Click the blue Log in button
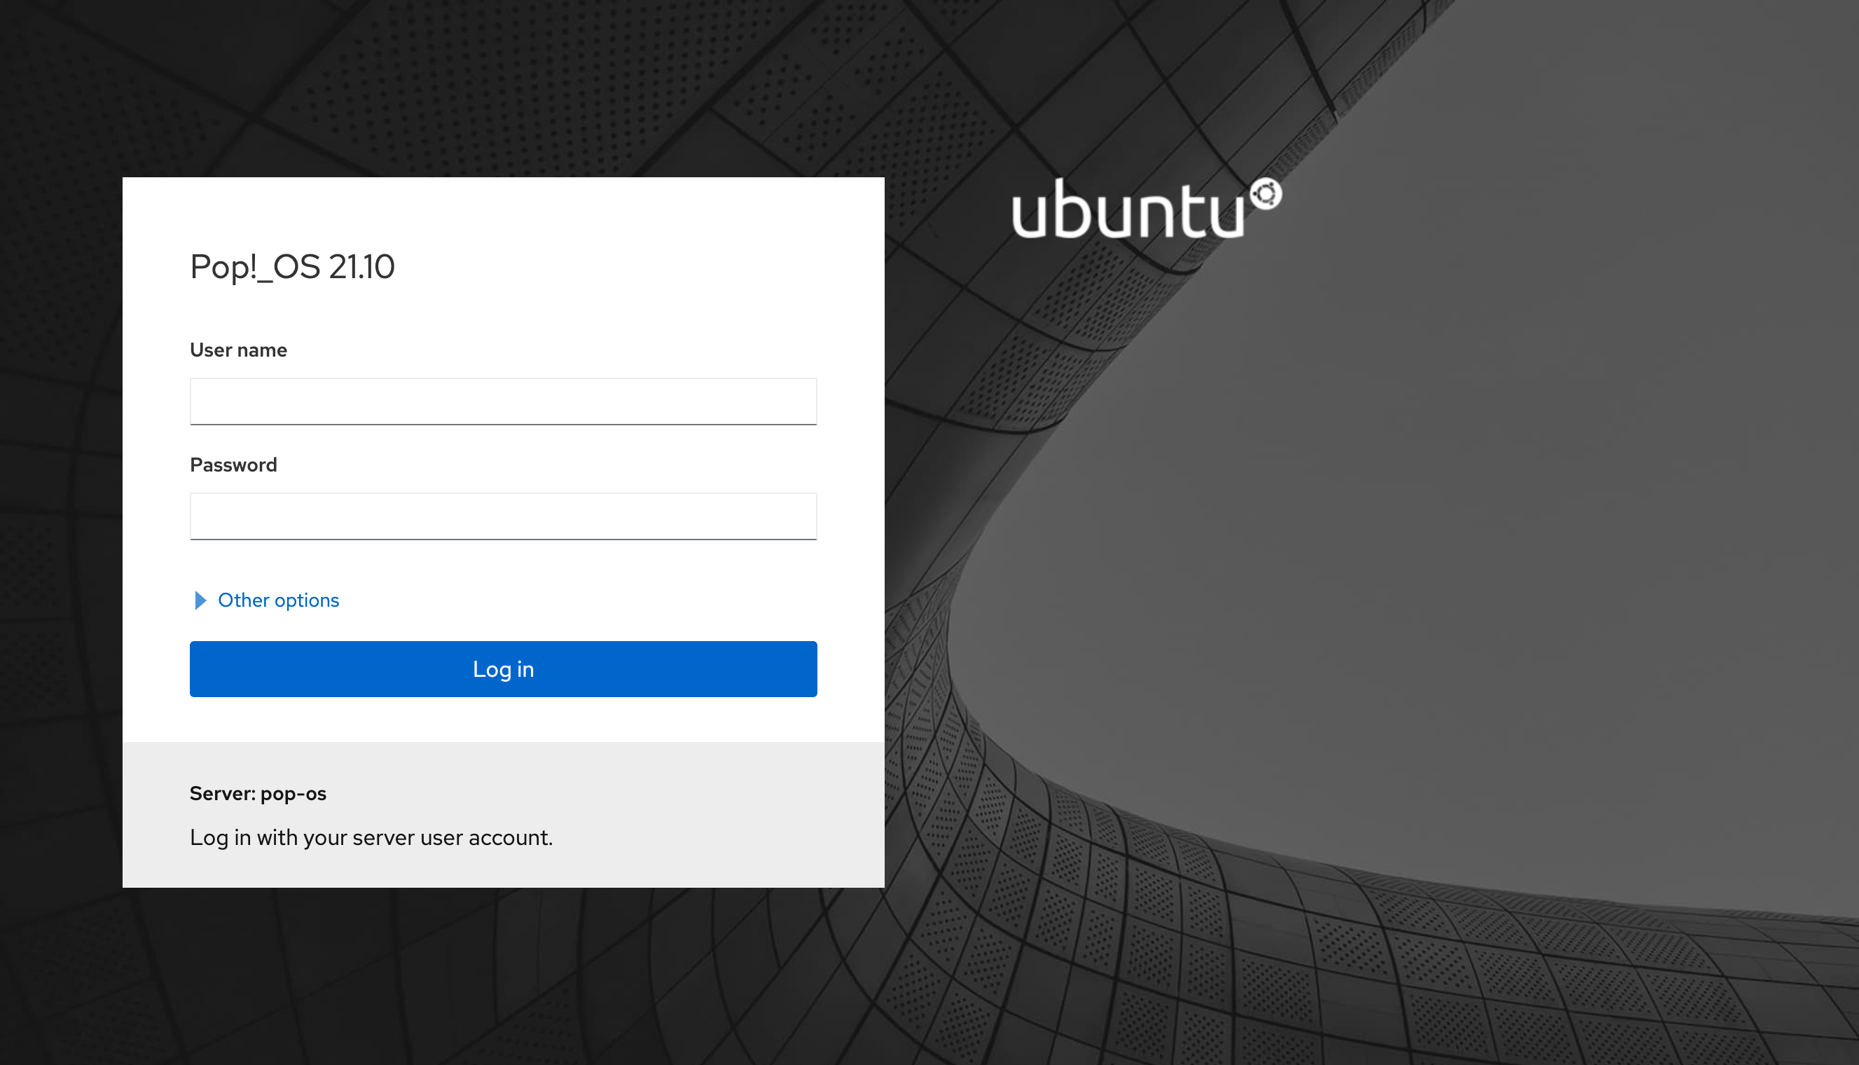Image resolution: width=1859 pixels, height=1065 pixels. tap(503, 668)
